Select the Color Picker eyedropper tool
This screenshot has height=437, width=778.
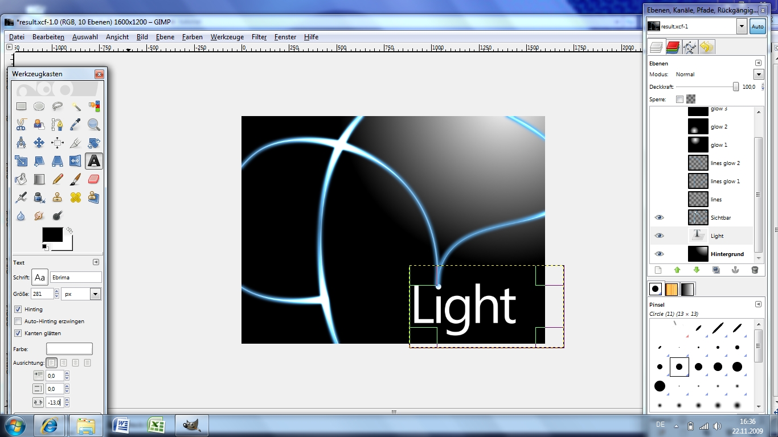[x=76, y=124]
